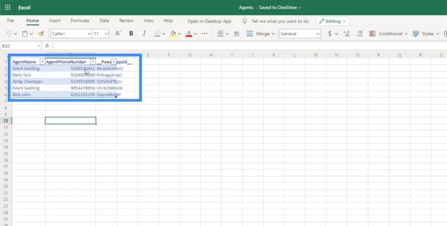Click the Increase Decimal icon
This screenshot has width=447, height=226.
(346, 34)
